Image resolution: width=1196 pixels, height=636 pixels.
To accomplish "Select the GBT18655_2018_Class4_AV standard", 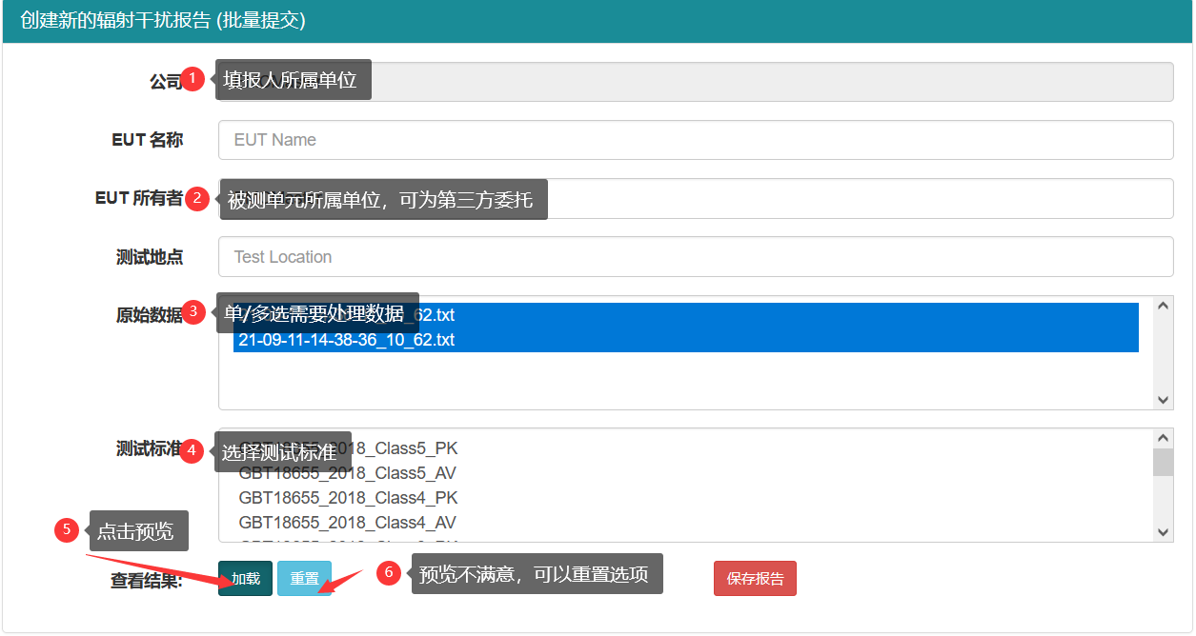I will [x=346, y=522].
